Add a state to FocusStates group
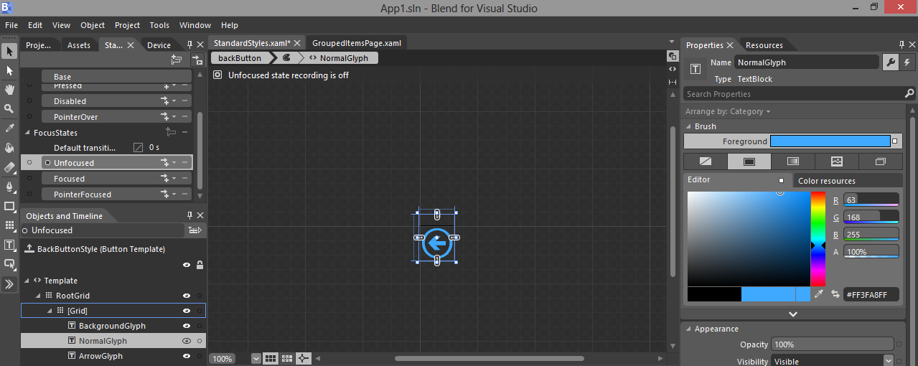 click(x=171, y=133)
